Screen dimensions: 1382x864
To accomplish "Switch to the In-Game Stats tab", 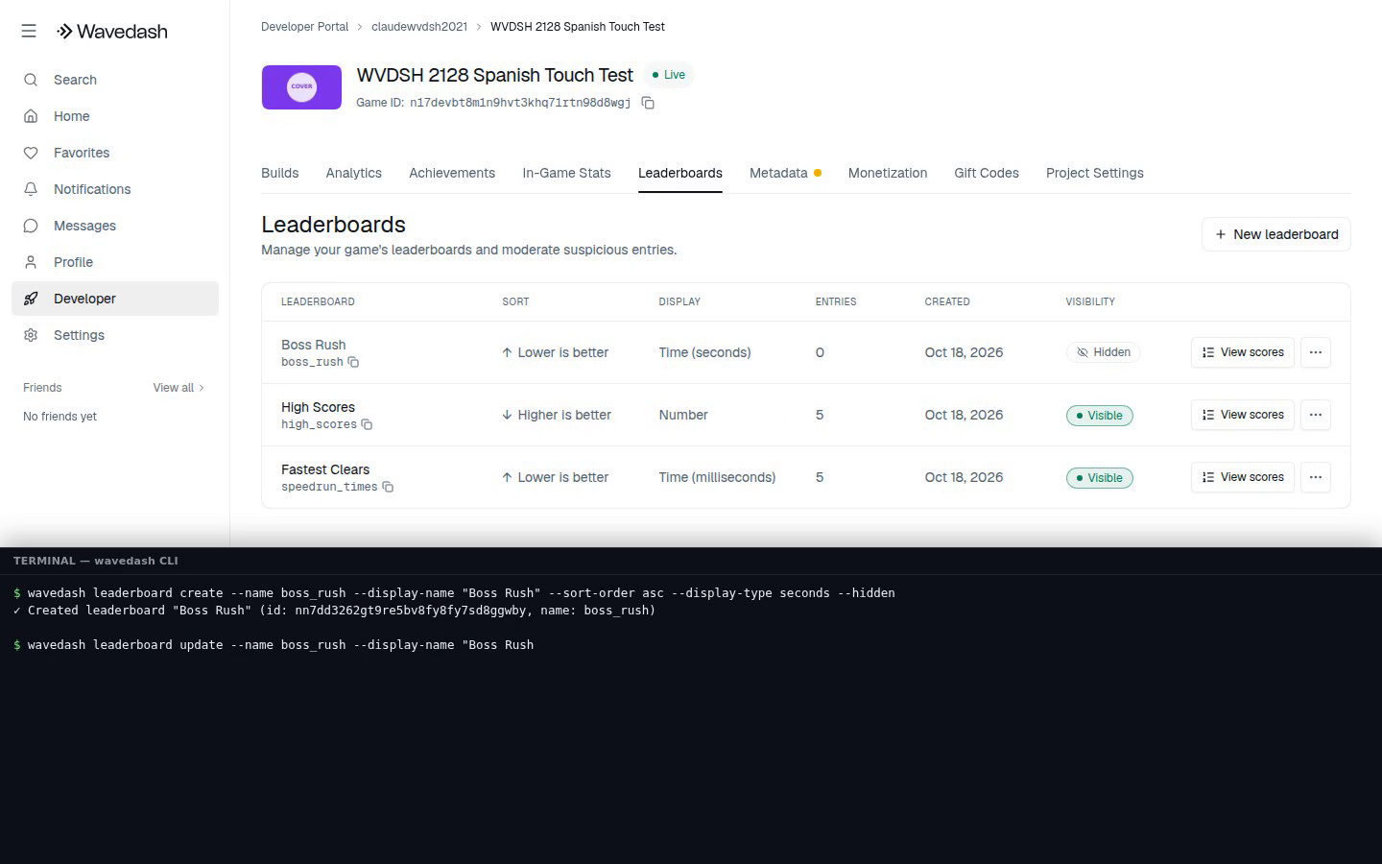I will click(x=566, y=173).
